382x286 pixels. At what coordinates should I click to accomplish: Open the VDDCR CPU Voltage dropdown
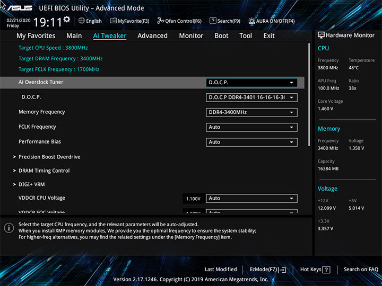[251, 199]
